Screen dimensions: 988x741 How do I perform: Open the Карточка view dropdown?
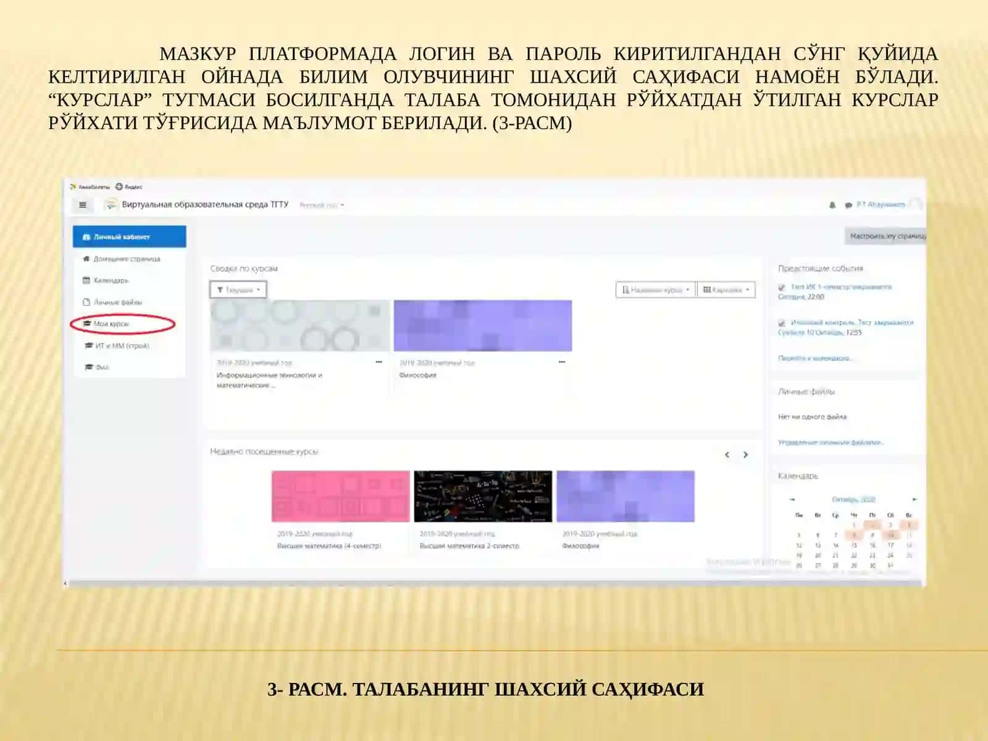coord(726,290)
